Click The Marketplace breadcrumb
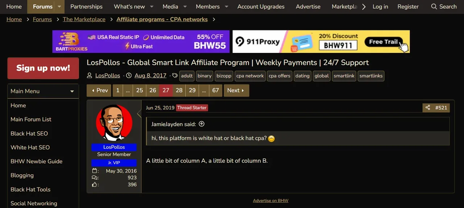464x208 pixels. point(84,19)
